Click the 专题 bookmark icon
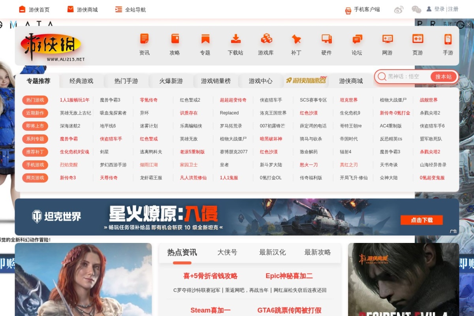Image resolution: width=474 pixels, height=316 pixels. pos(205,39)
